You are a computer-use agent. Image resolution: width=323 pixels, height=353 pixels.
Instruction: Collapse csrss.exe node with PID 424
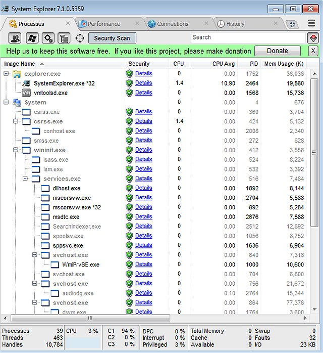tap(16, 121)
